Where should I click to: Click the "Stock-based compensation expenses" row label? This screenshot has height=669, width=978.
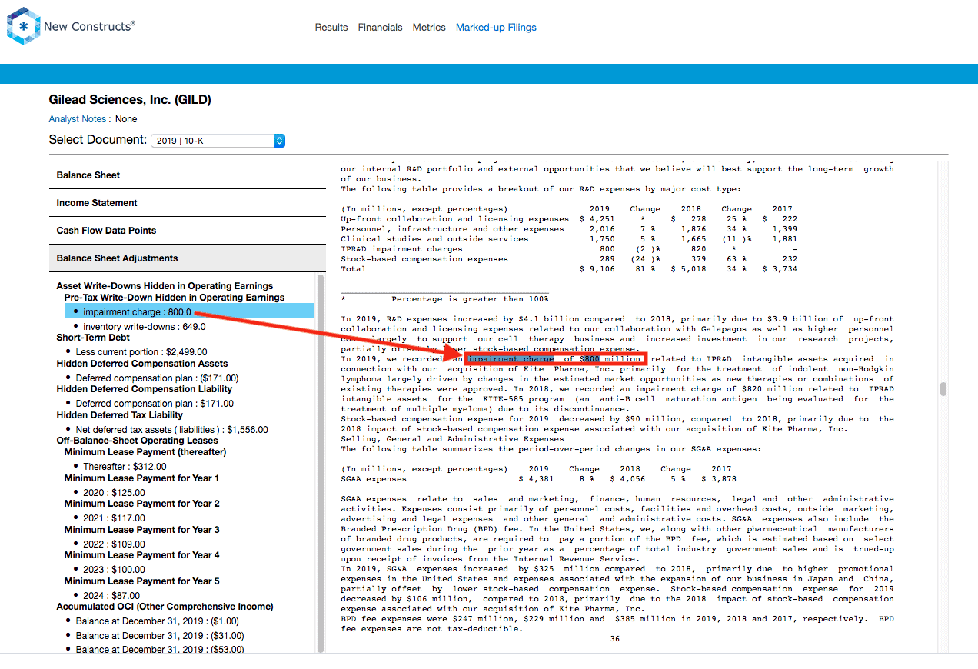[424, 259]
